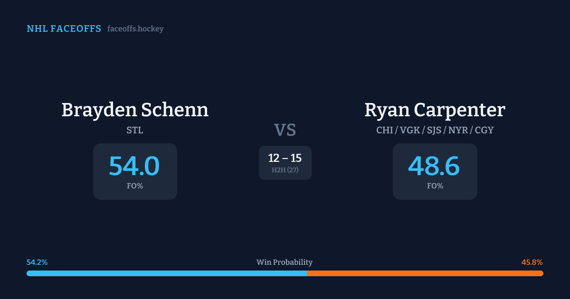The width and height of the screenshot is (570, 299).
Task: Click the blue segment of probability bar
Action: (x=166, y=273)
